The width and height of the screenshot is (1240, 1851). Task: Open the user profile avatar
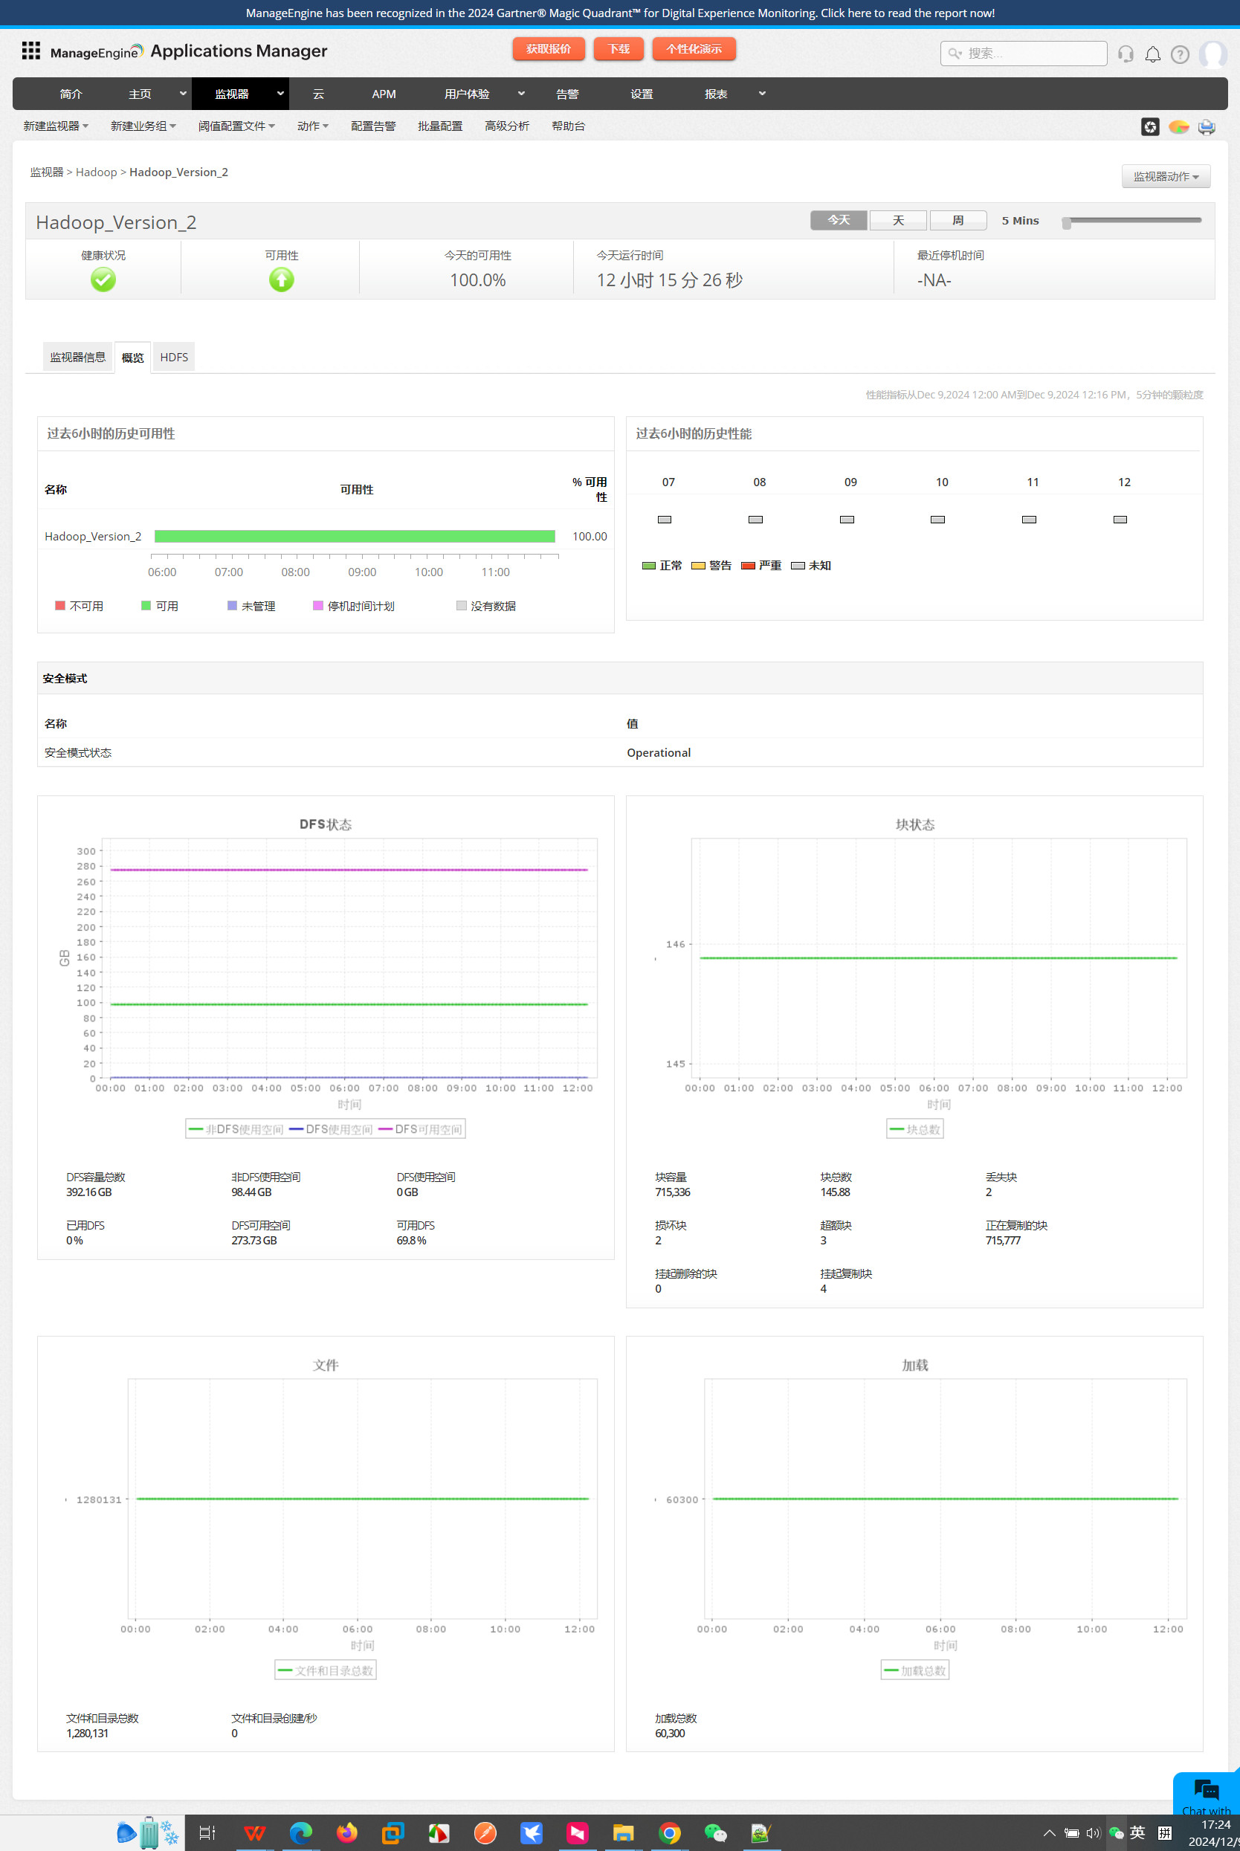[x=1213, y=54]
